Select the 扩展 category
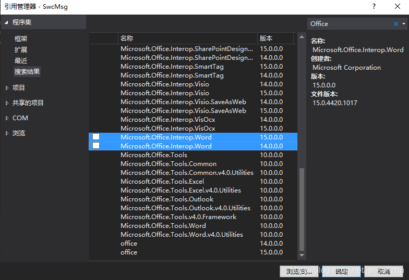The height and width of the screenshot is (280, 409). click(21, 50)
